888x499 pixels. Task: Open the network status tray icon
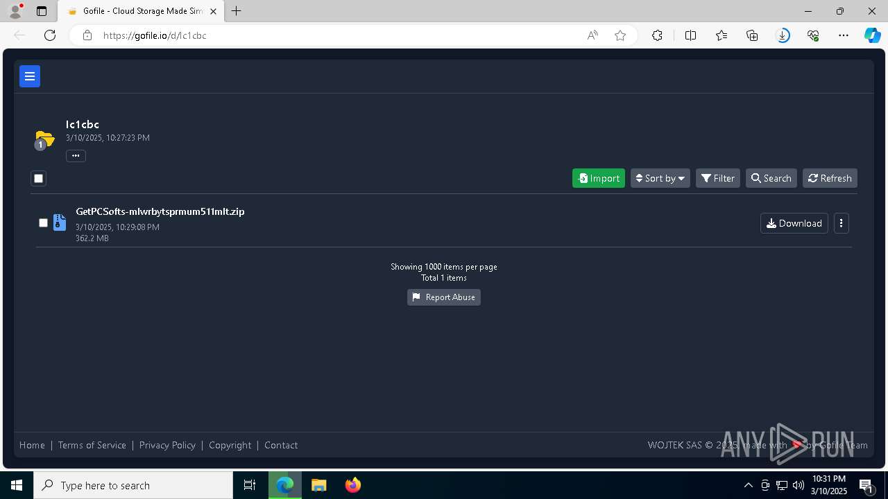point(782,485)
